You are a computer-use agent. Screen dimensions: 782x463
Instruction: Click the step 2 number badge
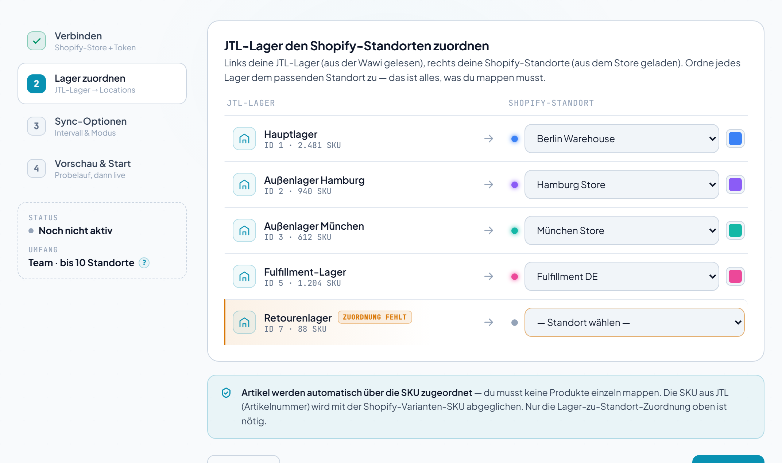click(x=36, y=84)
